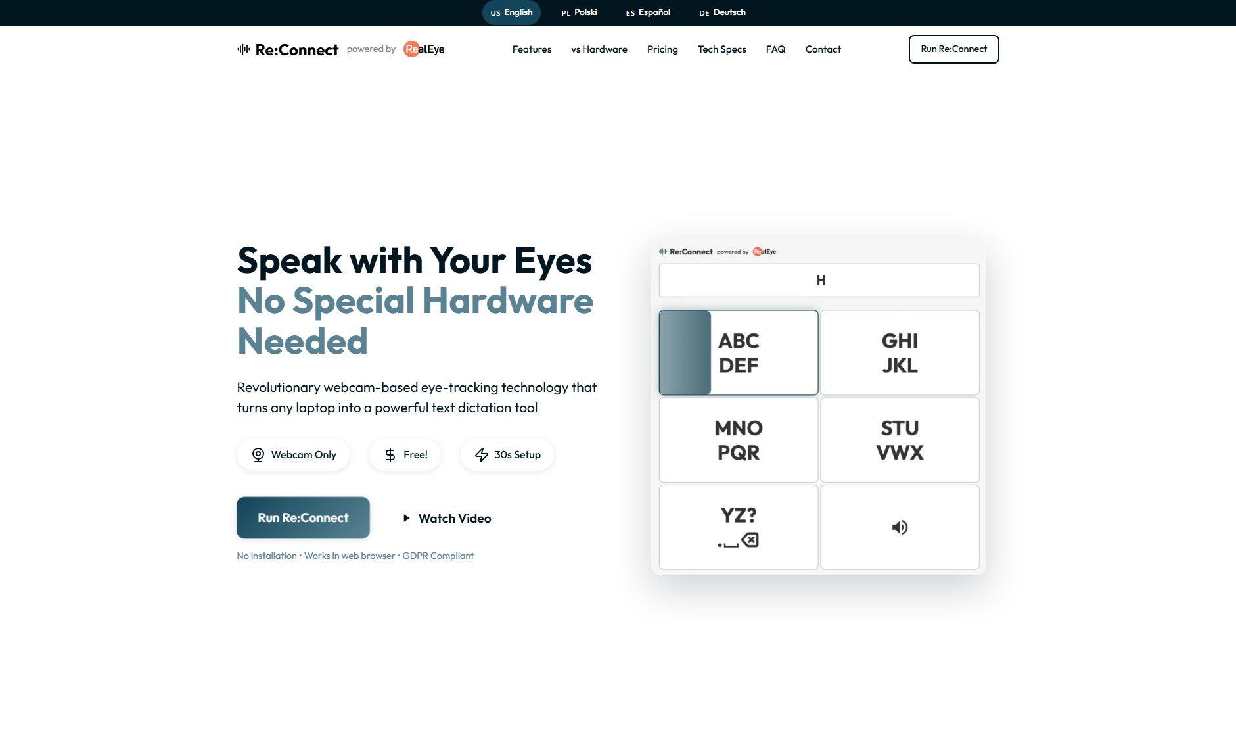Click the lightning bolt icon in 30s Setup
1236x741 pixels.
click(482, 455)
